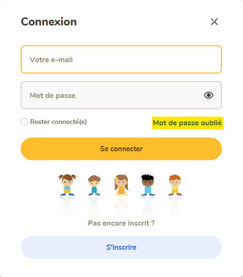Close the Connexion dialog with the X
The image size is (243, 277).
(x=214, y=22)
